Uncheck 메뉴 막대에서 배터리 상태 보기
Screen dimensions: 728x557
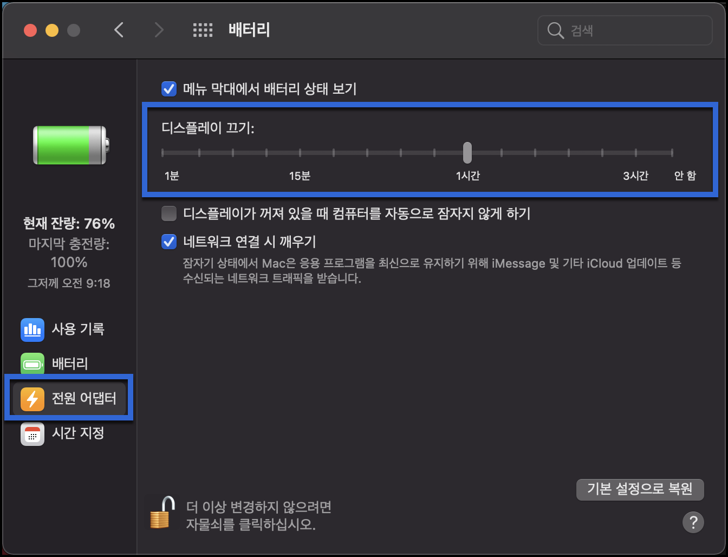click(x=168, y=88)
